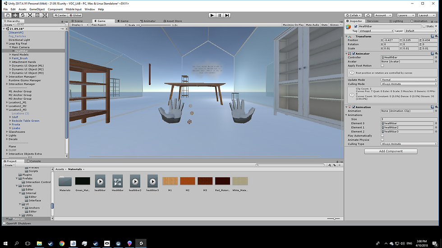Toggle Play Automatically checkbox

[382, 135]
